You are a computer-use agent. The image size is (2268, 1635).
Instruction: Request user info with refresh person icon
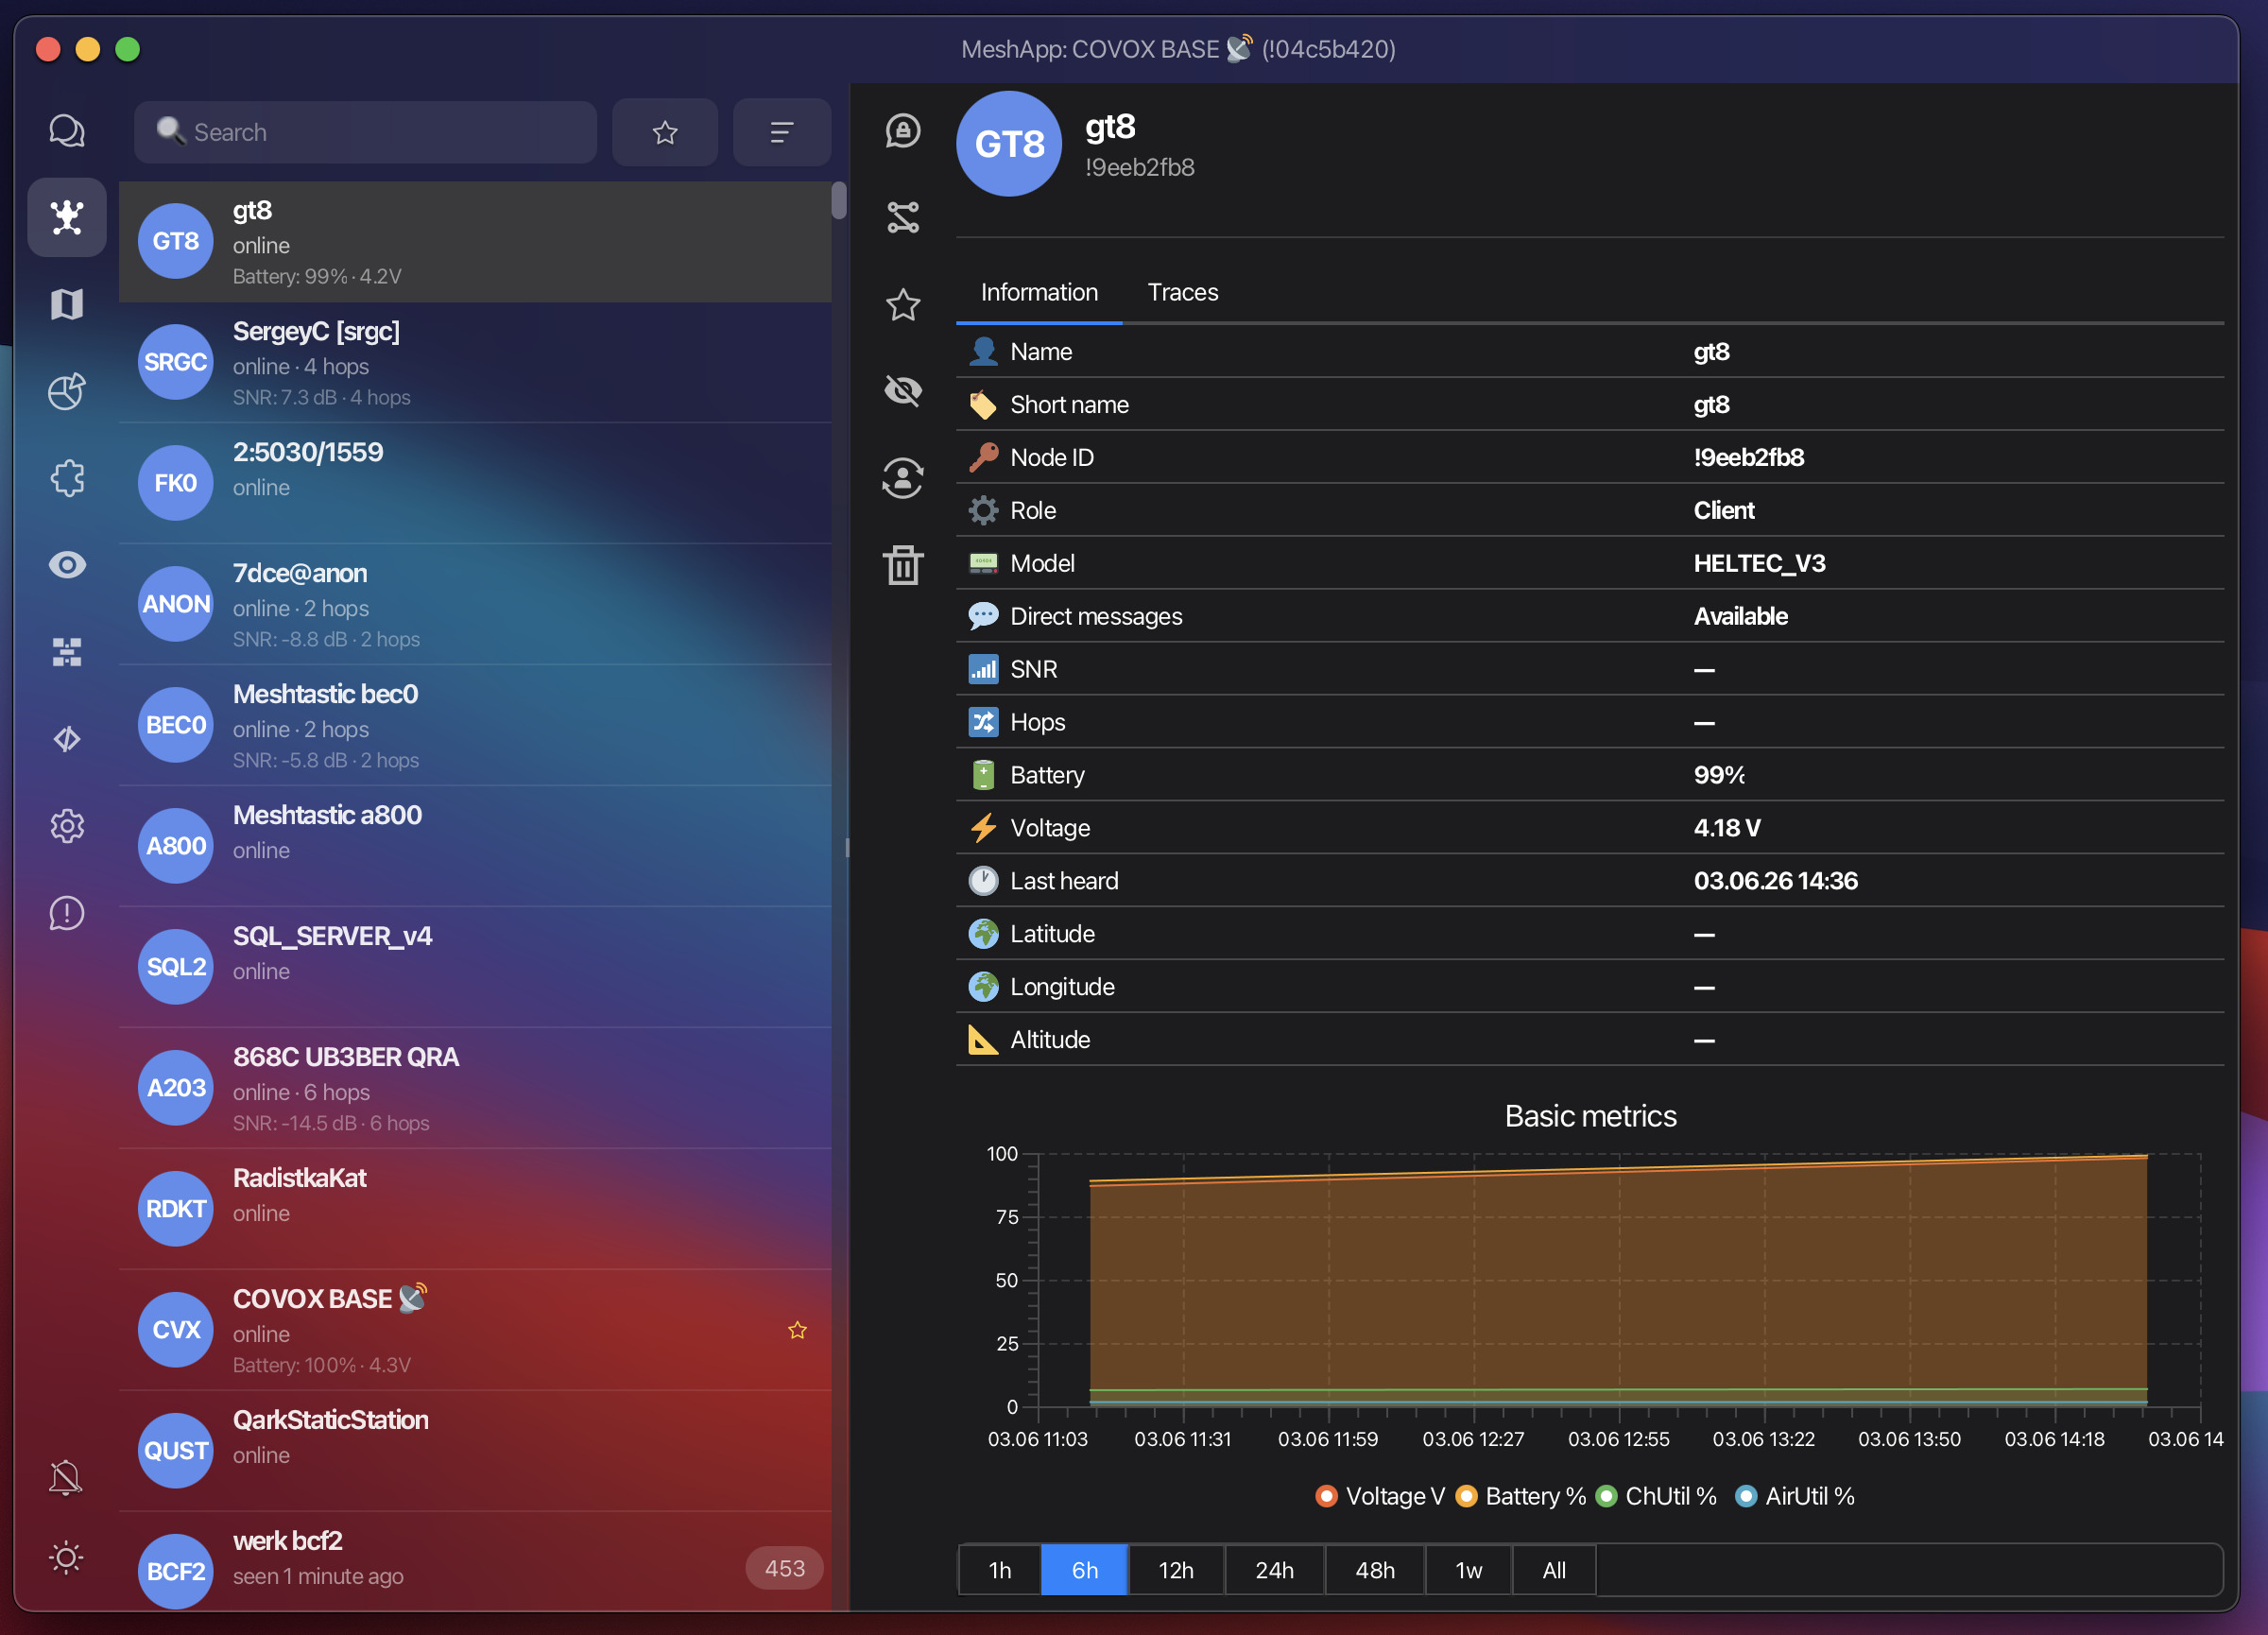click(x=903, y=478)
